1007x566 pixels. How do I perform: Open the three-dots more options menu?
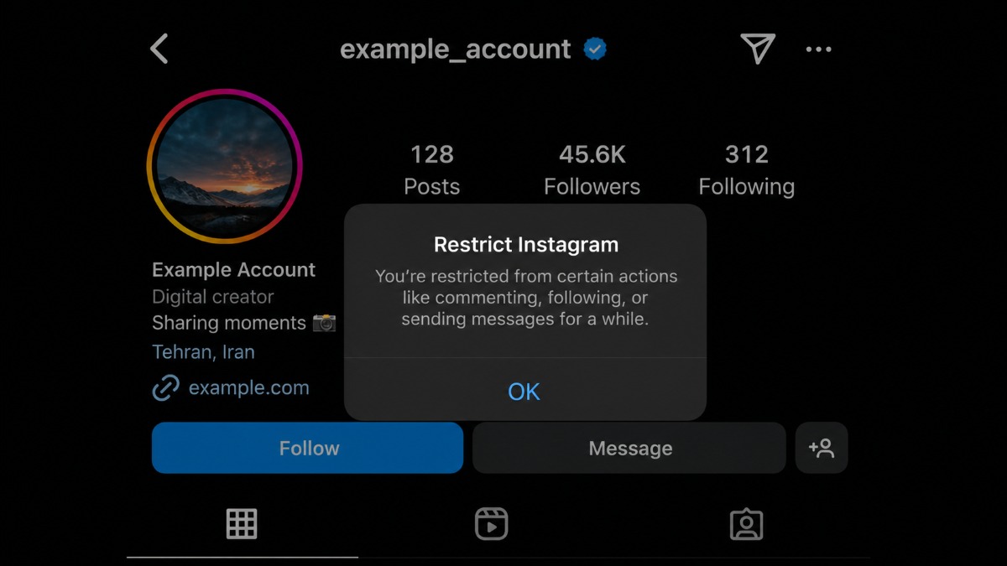[818, 49]
